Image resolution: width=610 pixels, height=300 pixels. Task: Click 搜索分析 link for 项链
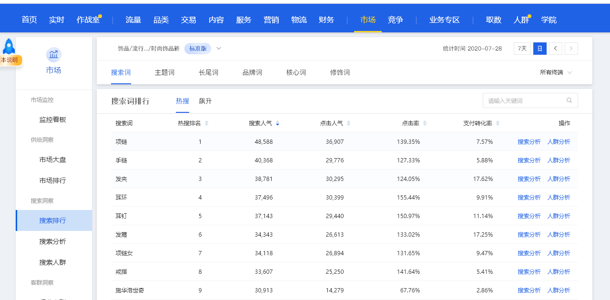(x=529, y=142)
